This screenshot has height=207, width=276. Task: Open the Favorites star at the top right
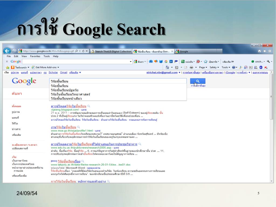pyautogui.click(x=265, y=51)
